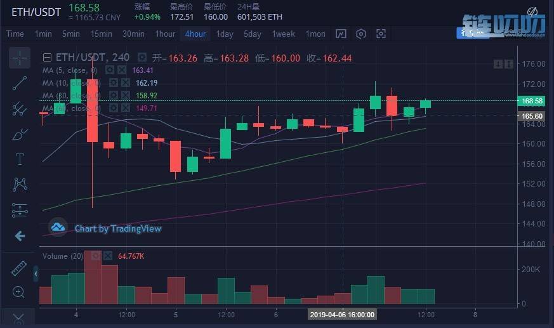The width and height of the screenshot is (554, 328).
Task: Select the crosshair cursor tool
Action: [x=20, y=58]
